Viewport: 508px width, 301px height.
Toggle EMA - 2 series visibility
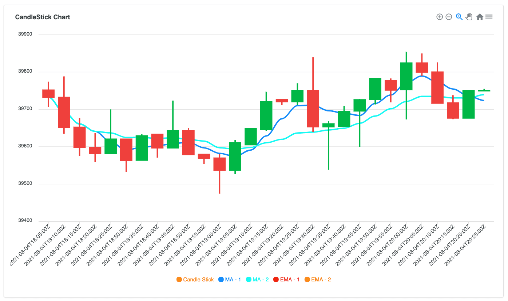click(x=318, y=280)
